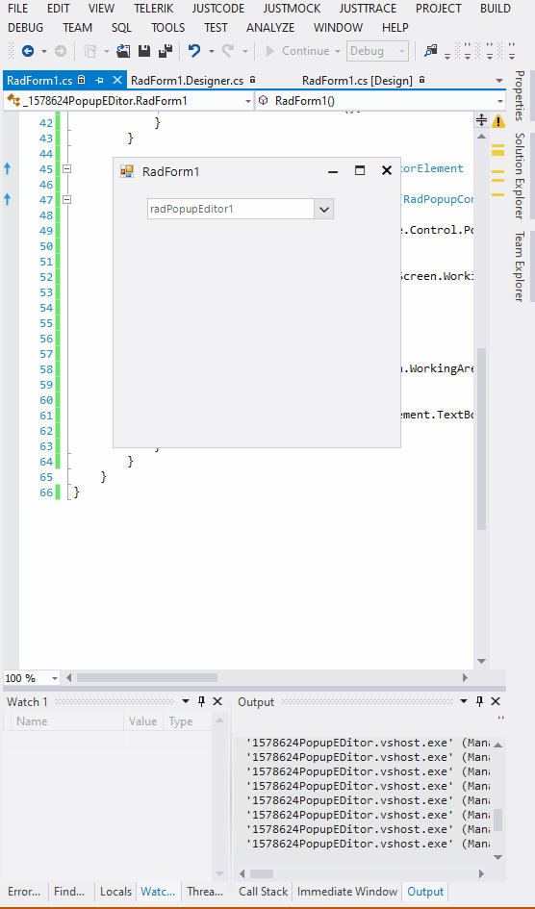
Task: Open the radPopupEditor1 dropdown arrow
Action: point(324,209)
